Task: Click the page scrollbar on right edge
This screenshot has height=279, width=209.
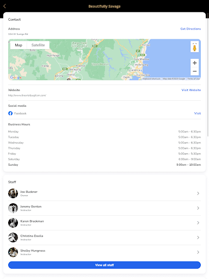Action: point(208,76)
